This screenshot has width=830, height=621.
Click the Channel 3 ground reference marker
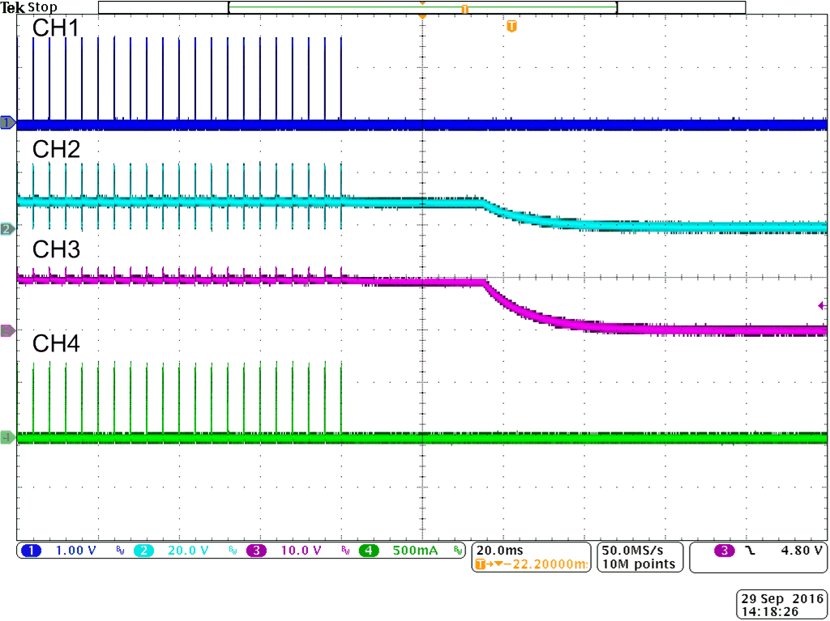click(6, 331)
